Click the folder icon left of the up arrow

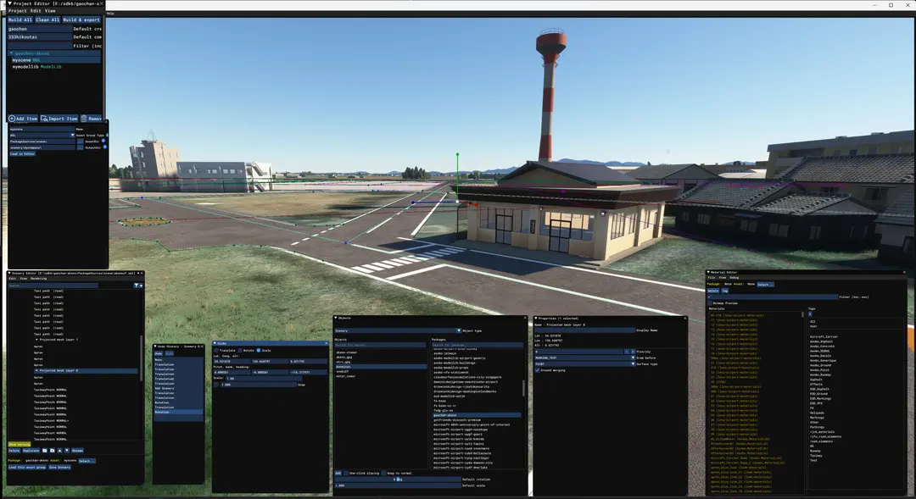pyautogui.click(x=52, y=451)
